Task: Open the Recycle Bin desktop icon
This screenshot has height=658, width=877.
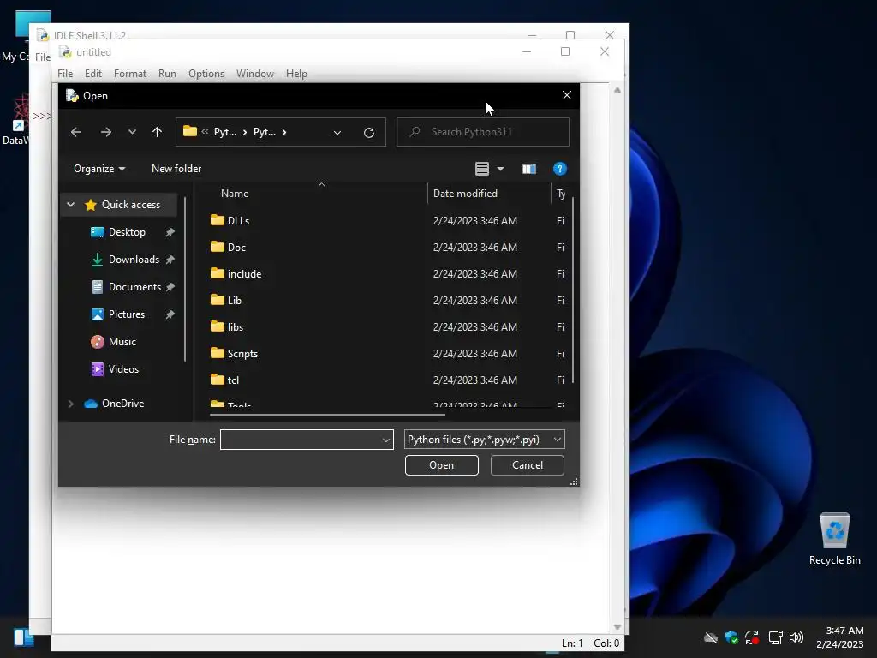Action: [834, 539]
